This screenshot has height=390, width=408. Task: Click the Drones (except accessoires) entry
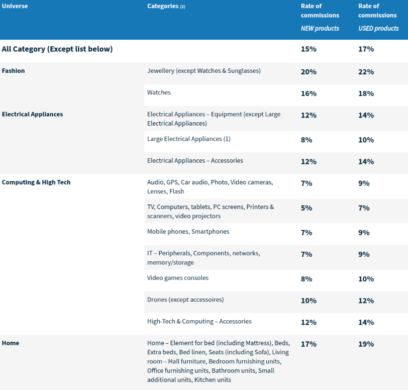coord(185,300)
